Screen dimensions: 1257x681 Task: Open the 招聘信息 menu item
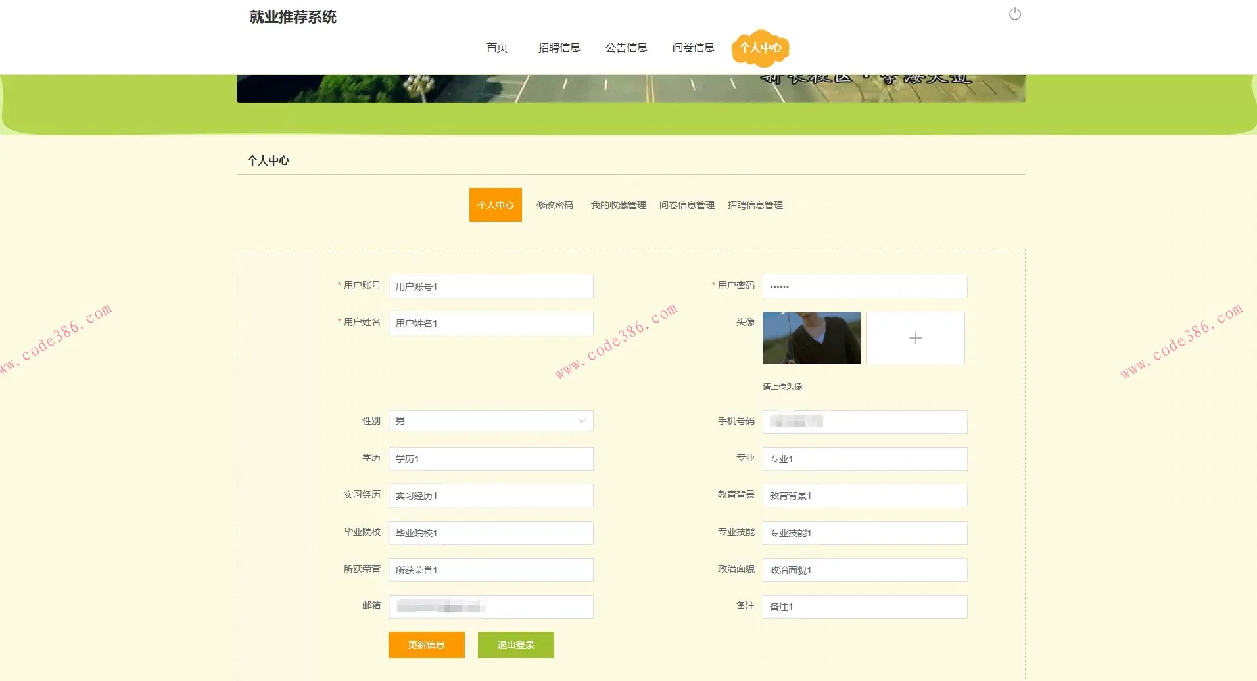[559, 47]
